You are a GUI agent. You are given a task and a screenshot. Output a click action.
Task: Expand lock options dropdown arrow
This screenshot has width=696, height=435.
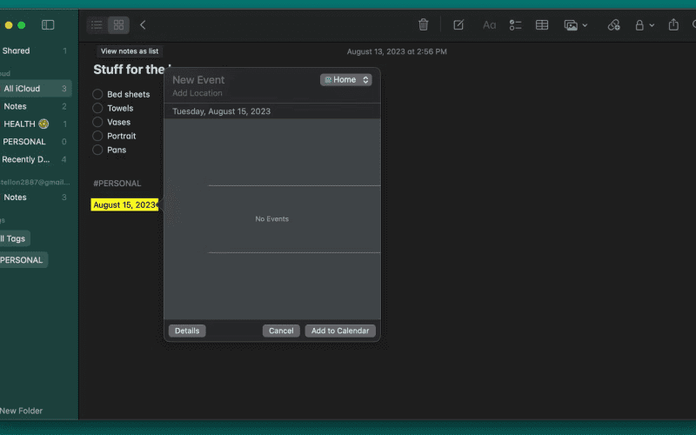[652, 25]
